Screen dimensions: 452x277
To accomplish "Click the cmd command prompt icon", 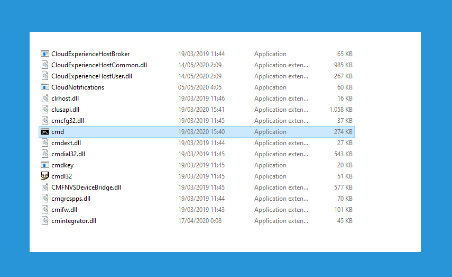I will click(45, 132).
